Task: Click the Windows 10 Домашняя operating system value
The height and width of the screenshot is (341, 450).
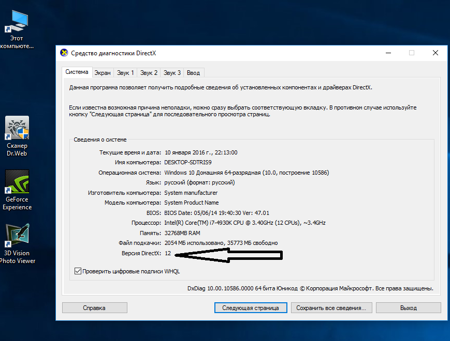Action: 246,173
